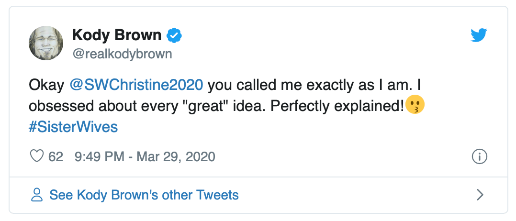Click the kissing face emoji

[415, 106]
